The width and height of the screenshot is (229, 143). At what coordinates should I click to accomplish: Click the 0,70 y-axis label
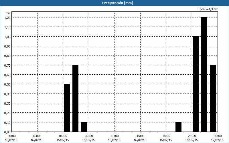coord(7,65)
